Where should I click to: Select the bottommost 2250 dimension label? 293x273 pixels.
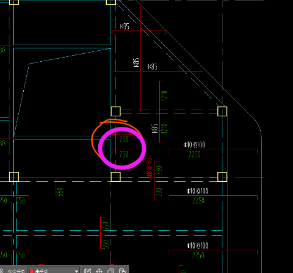[x=198, y=255]
